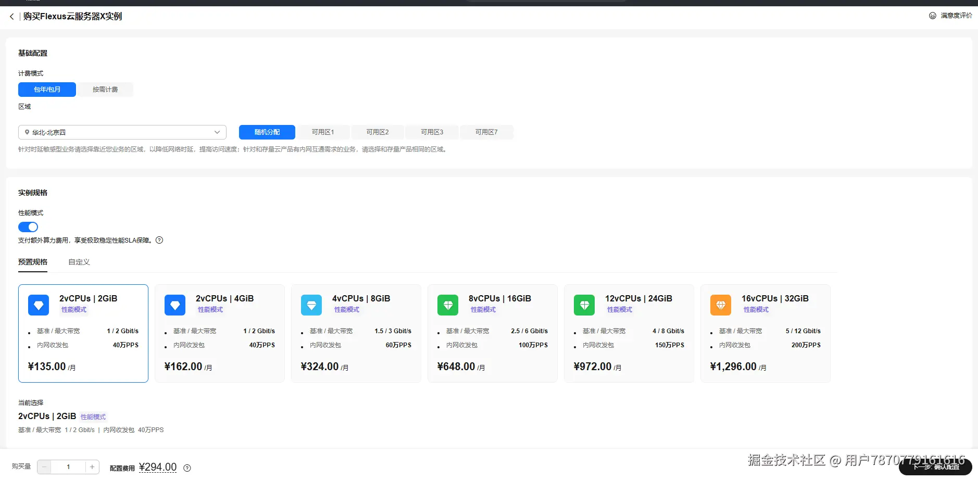Image resolution: width=978 pixels, height=480 pixels.
Task: Click the location pin icon in region selector
Action: (x=27, y=132)
